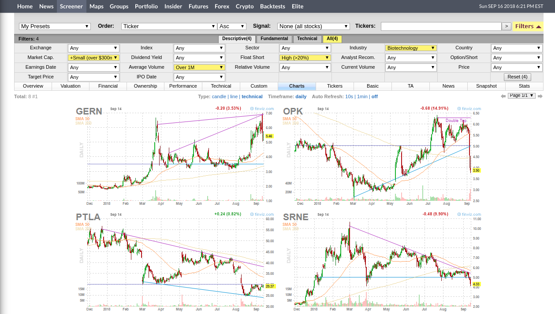Screen dimensions: 555x314
Task: Open Elite in the top navigation
Action: [x=298, y=6]
